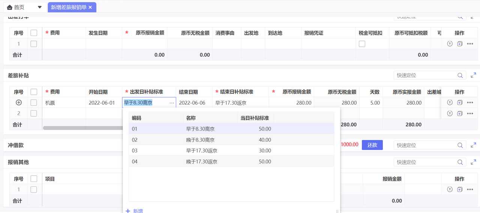480x213 pixels.
Task: Click copy row icon in 报销其他 row 1
Action: pos(460,189)
